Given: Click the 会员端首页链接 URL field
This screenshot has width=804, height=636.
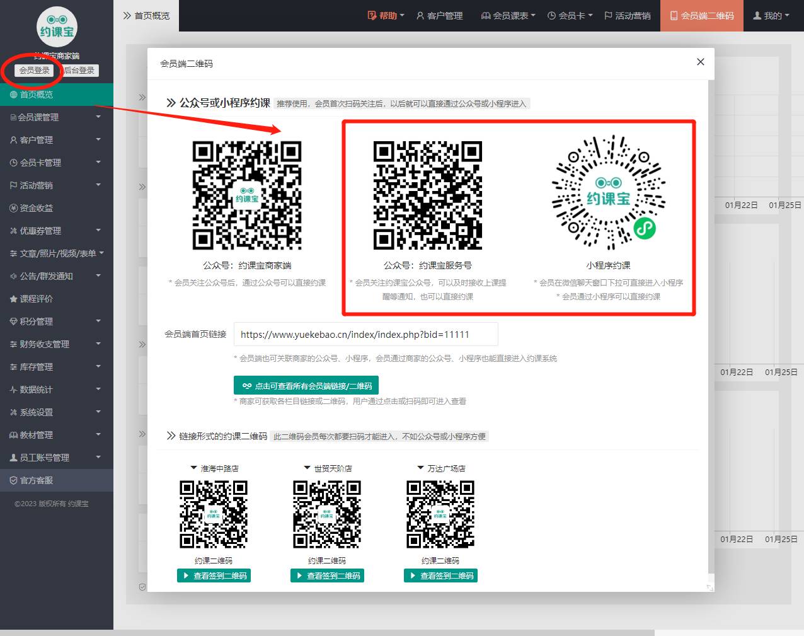Looking at the screenshot, I should (365, 334).
